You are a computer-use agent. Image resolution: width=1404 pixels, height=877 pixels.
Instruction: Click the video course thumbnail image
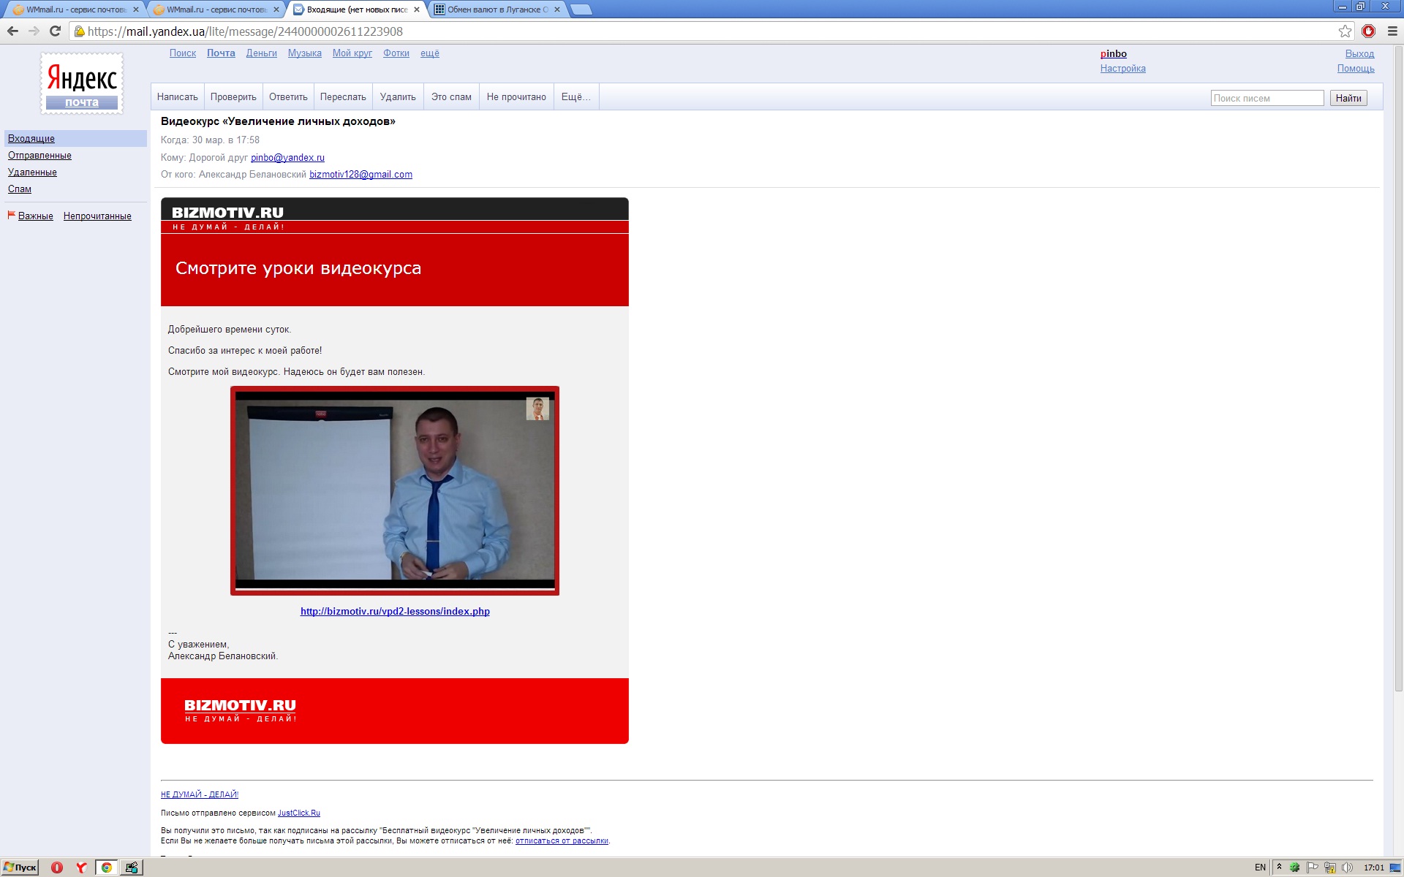[395, 490]
